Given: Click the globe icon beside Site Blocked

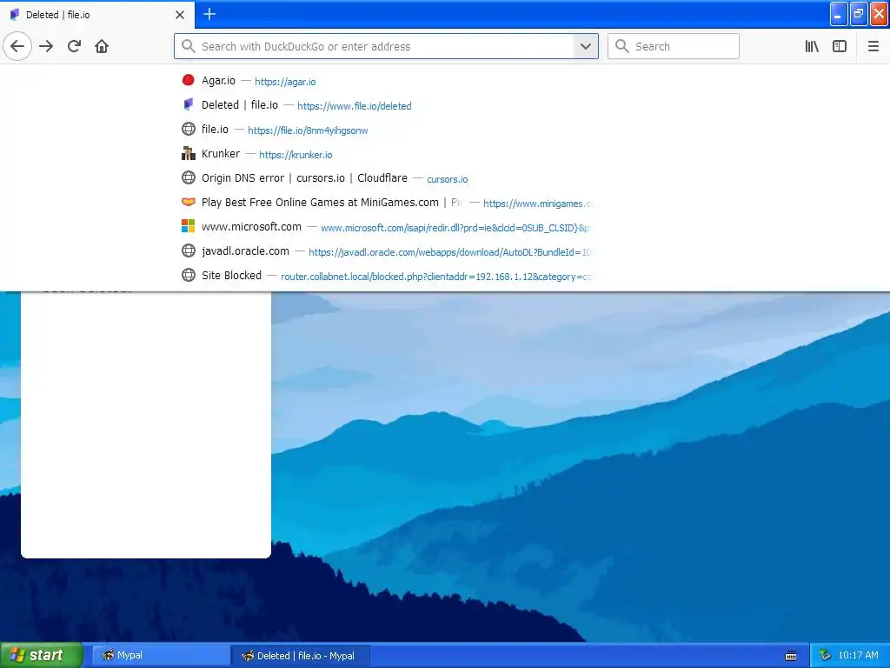Looking at the screenshot, I should (188, 275).
